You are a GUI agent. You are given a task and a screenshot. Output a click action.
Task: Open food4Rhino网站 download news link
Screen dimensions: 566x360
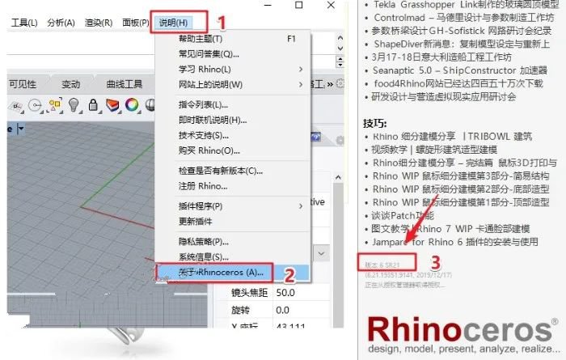(458, 83)
